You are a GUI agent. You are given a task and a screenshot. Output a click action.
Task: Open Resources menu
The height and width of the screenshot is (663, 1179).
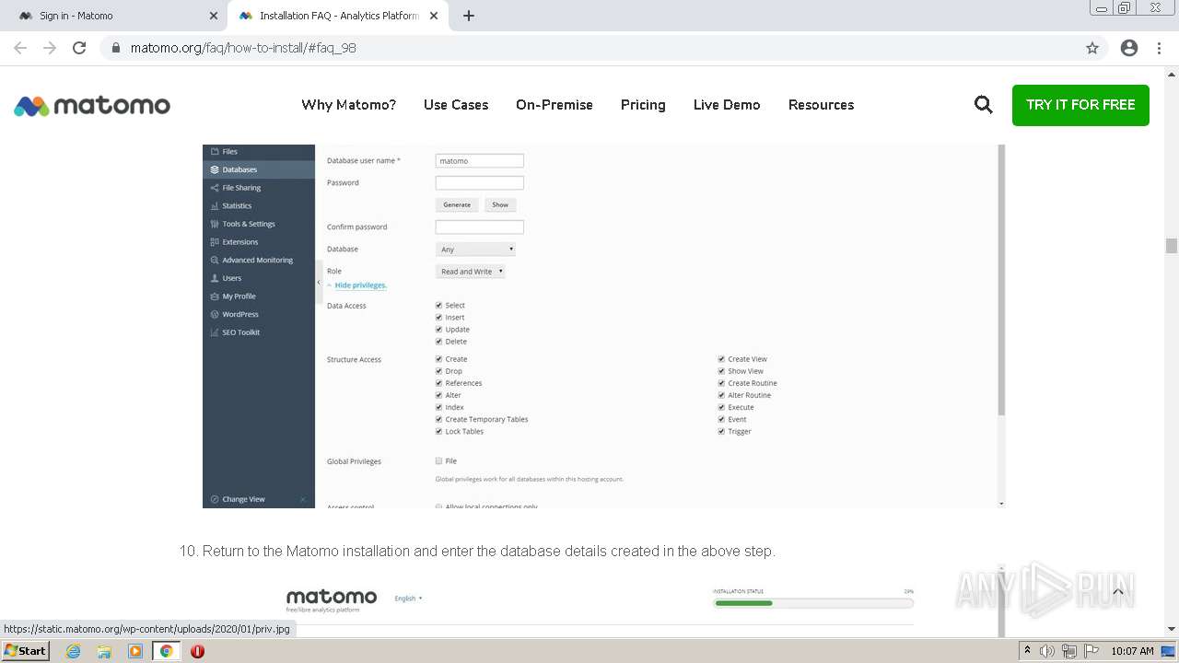point(821,105)
